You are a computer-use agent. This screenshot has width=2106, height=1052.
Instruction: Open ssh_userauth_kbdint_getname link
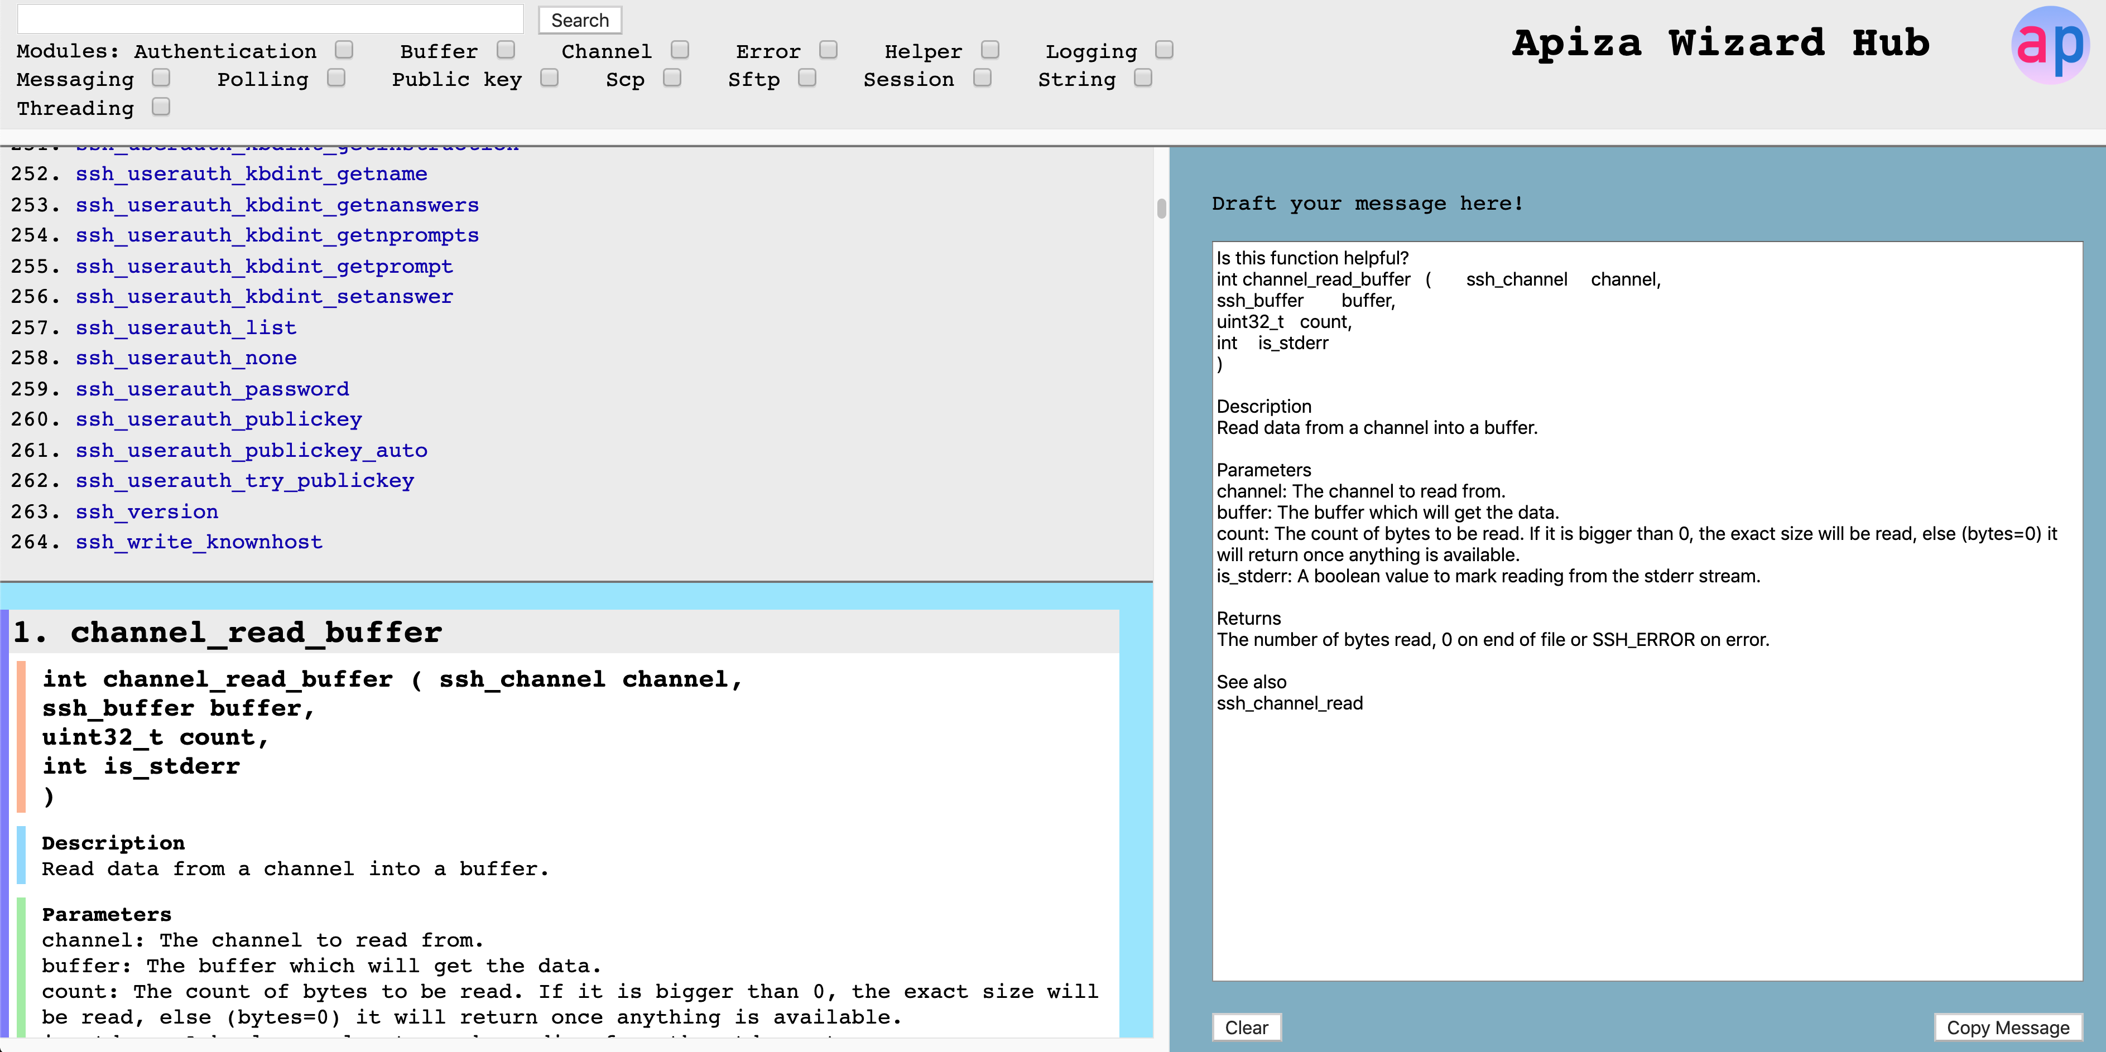(x=251, y=174)
